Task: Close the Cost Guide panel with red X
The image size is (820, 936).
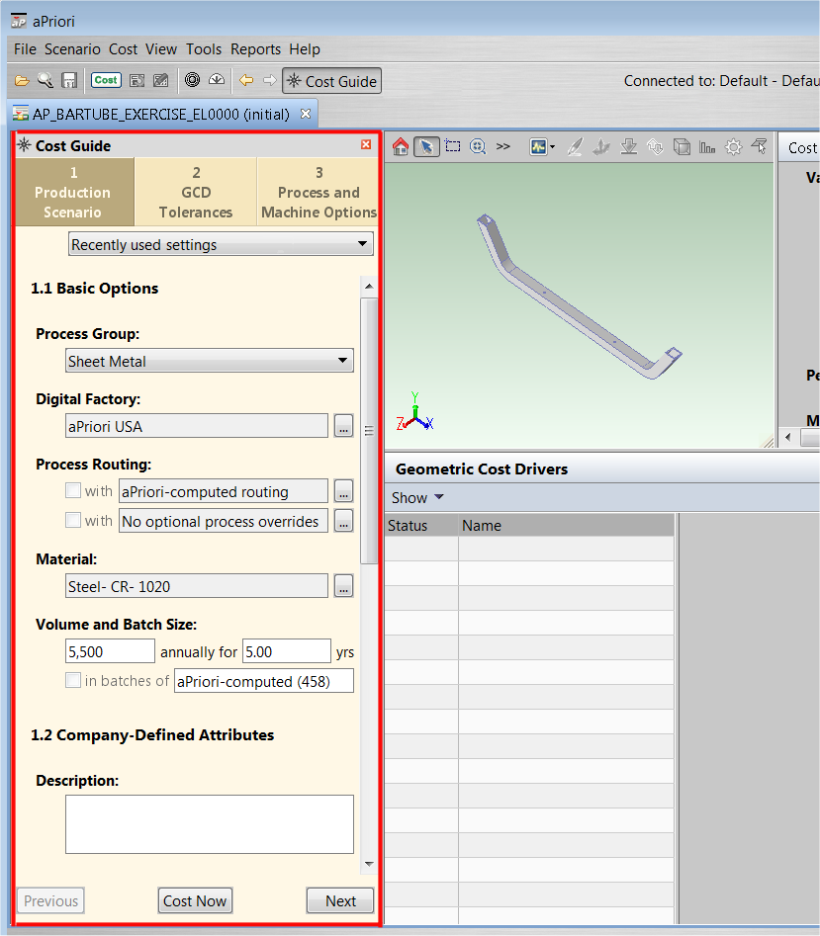Action: (x=366, y=144)
